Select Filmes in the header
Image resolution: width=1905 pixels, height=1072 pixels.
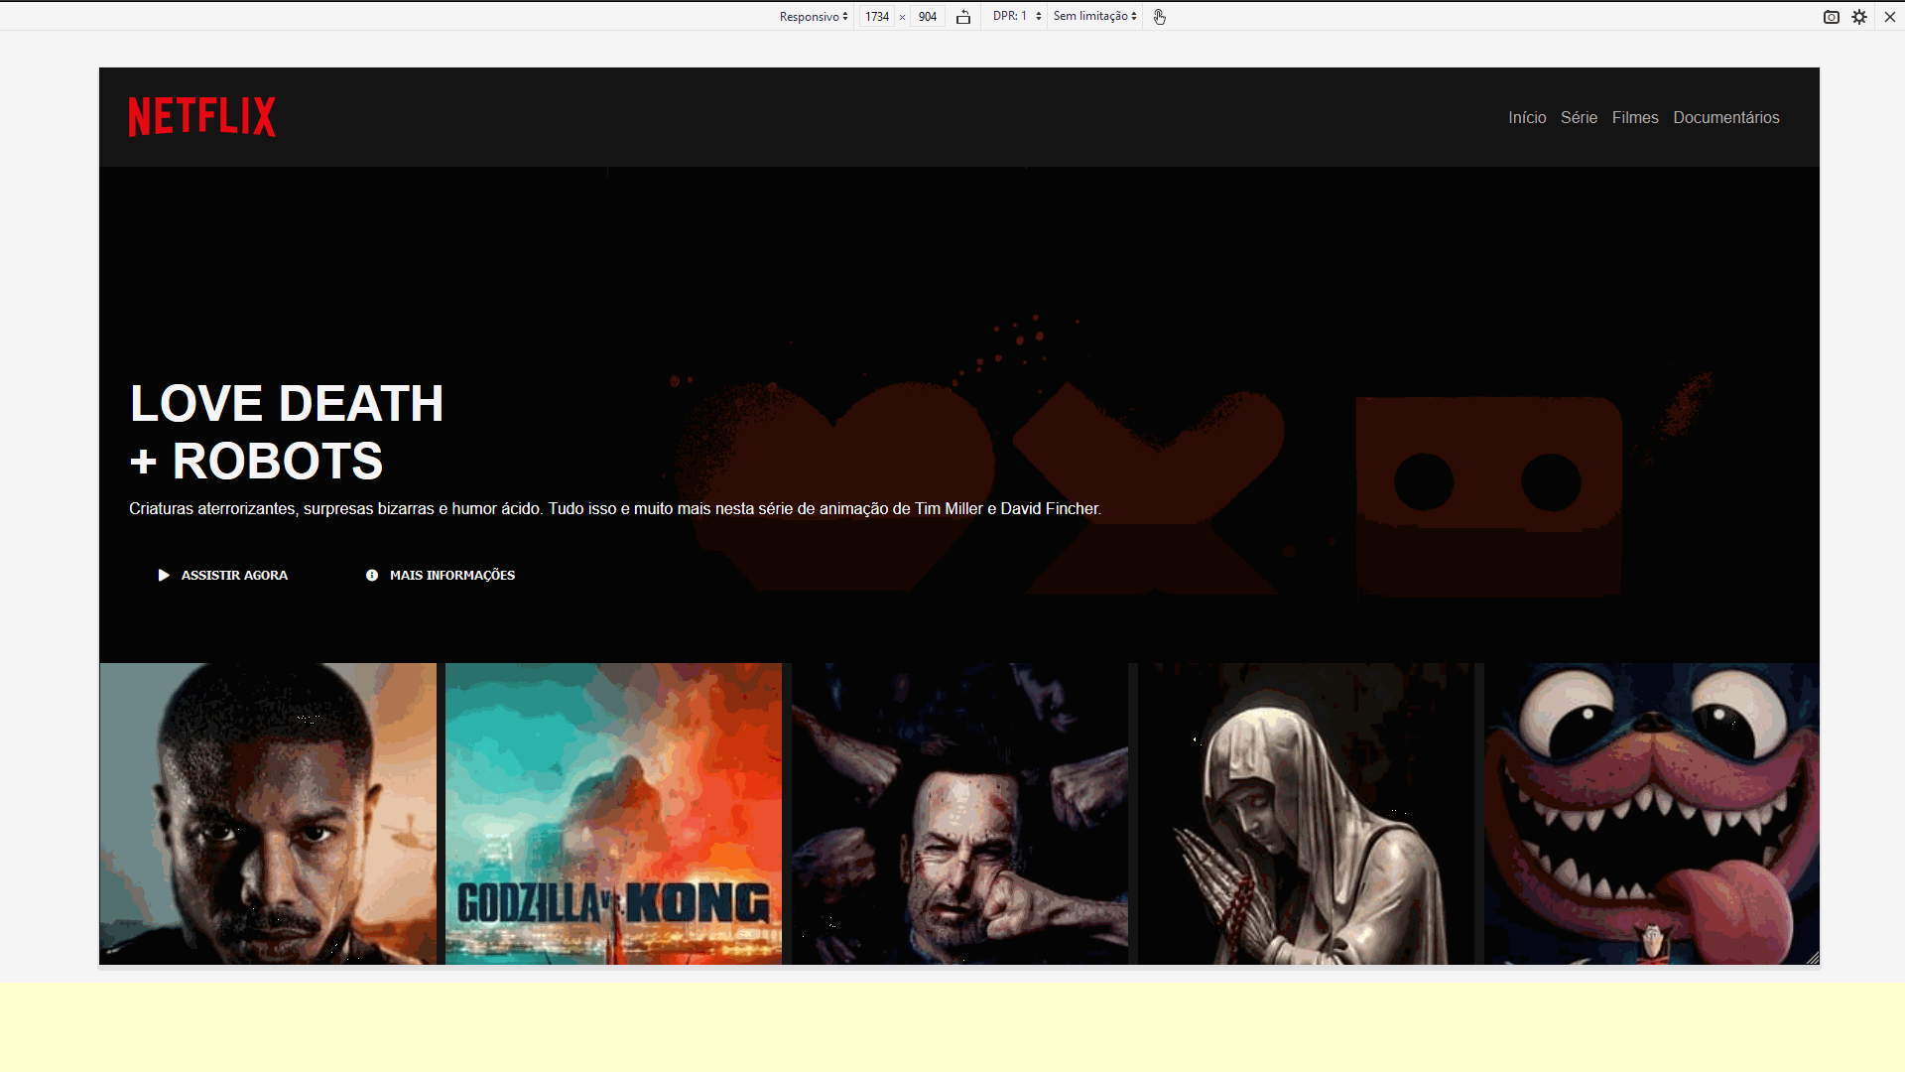point(1634,118)
